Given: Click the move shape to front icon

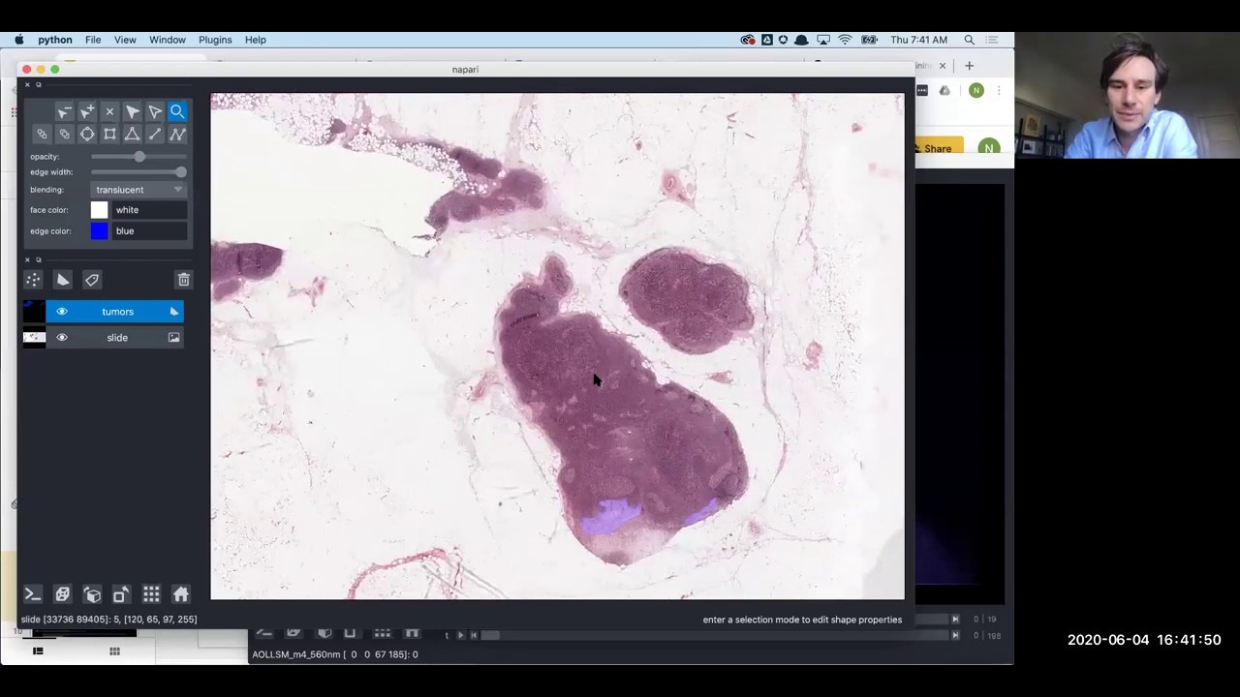Looking at the screenshot, I should coord(64,135).
